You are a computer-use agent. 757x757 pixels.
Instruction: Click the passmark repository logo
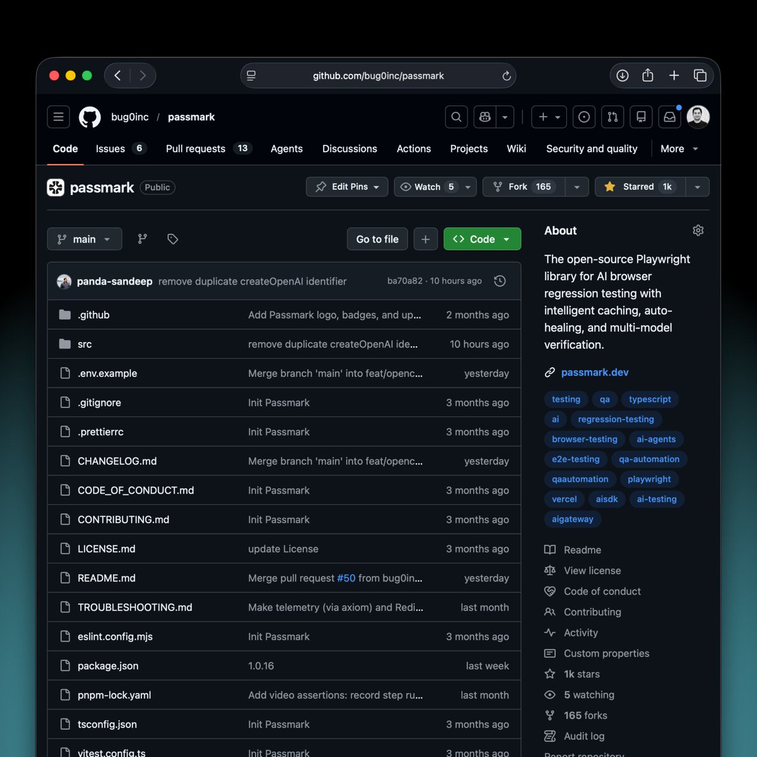pyautogui.click(x=56, y=187)
